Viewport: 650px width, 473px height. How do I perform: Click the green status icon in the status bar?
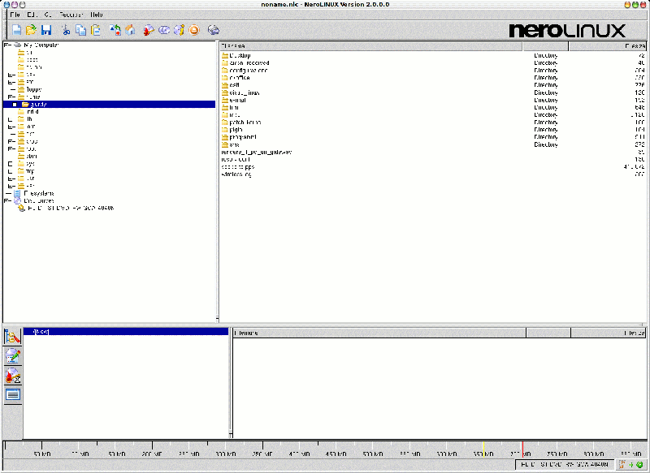click(639, 465)
